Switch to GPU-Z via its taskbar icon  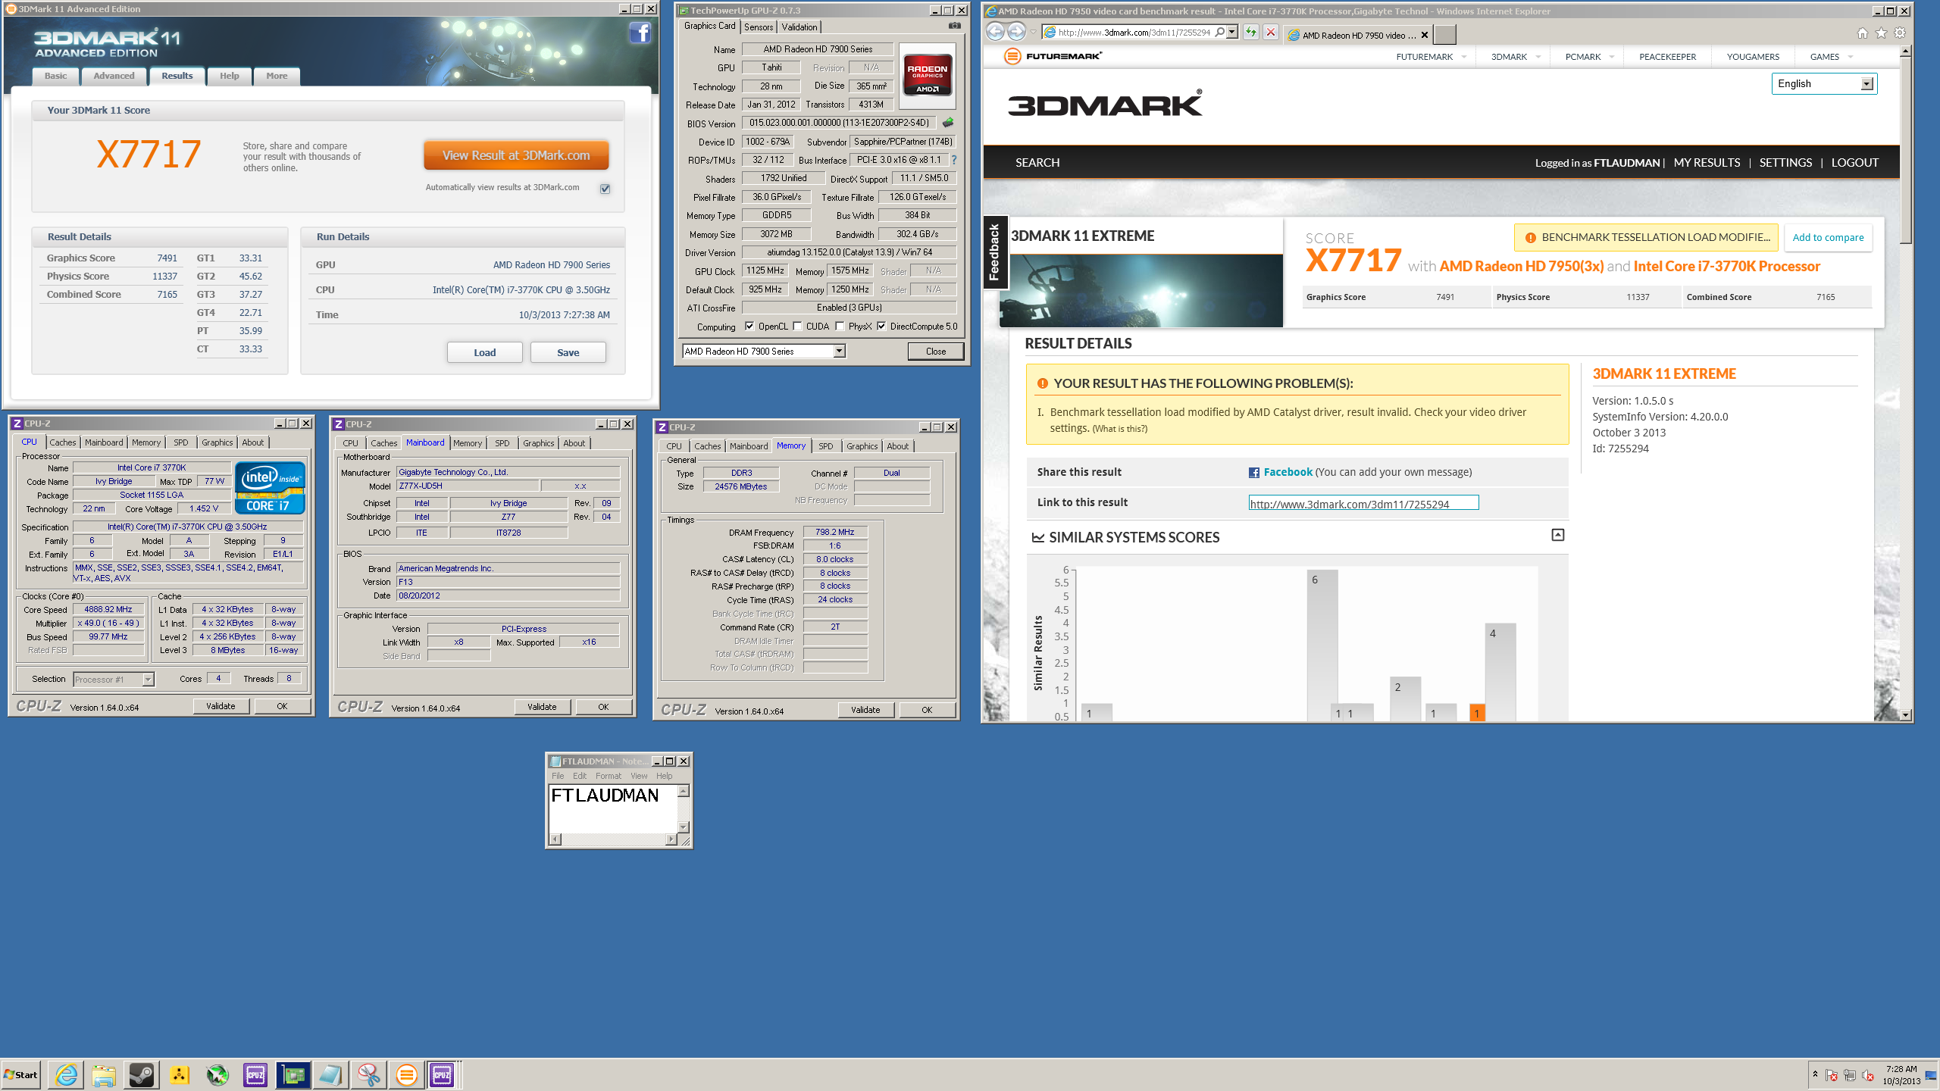(293, 1074)
